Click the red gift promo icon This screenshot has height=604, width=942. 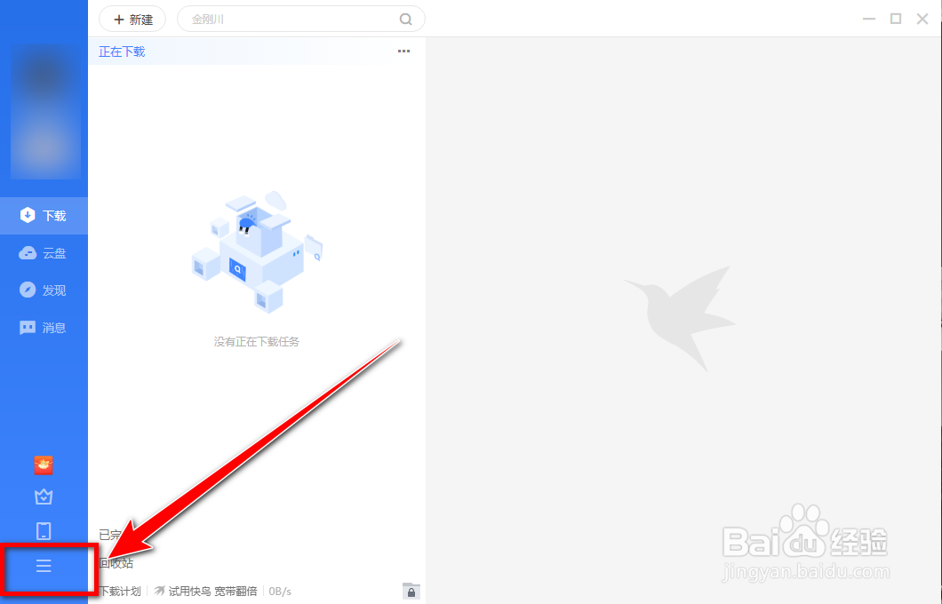(44, 465)
